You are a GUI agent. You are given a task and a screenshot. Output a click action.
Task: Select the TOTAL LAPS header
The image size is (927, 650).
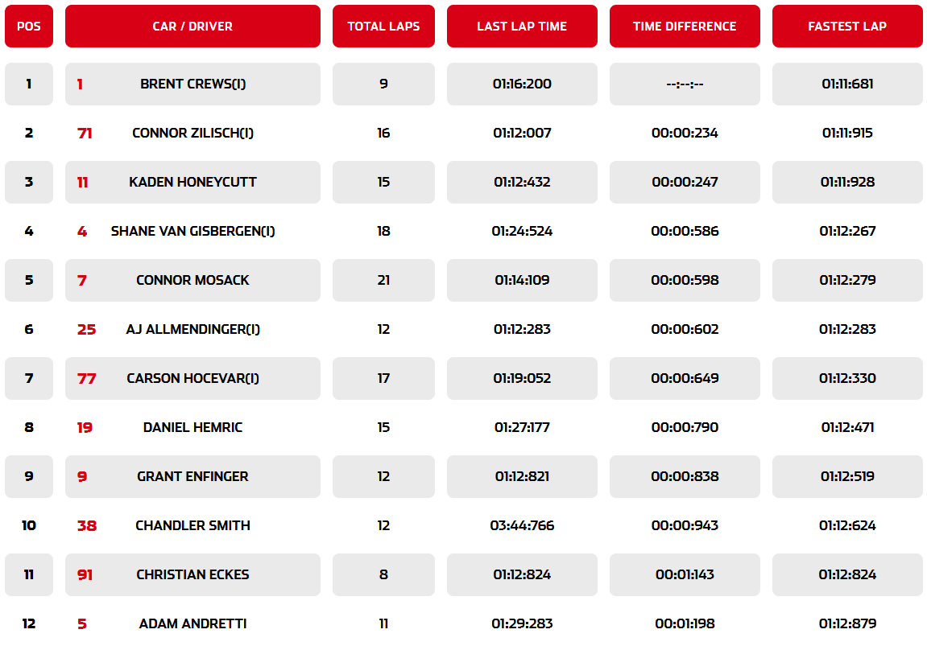[383, 26]
